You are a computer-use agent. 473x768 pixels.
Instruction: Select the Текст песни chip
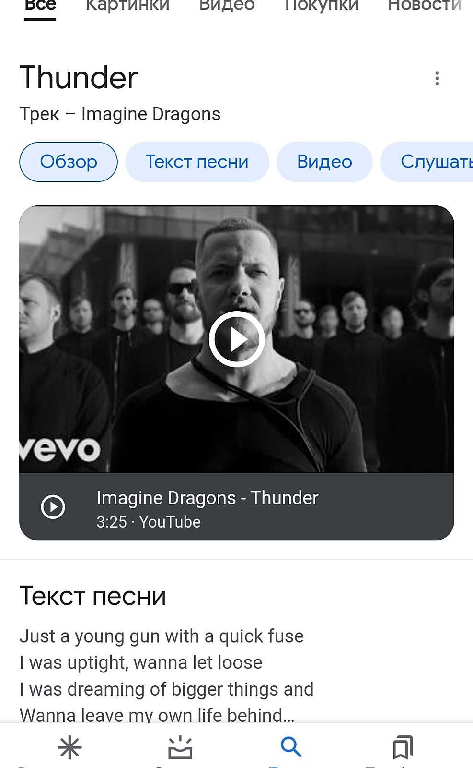pos(197,162)
